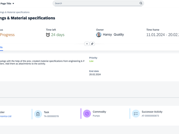Click the owner avatar photo
179x134 pixels.
pyautogui.click(x=98, y=35)
